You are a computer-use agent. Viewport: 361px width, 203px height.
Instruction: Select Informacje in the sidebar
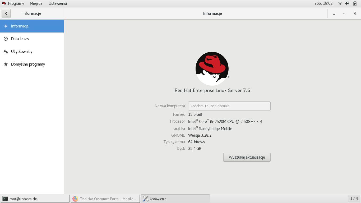pyautogui.click(x=32, y=26)
